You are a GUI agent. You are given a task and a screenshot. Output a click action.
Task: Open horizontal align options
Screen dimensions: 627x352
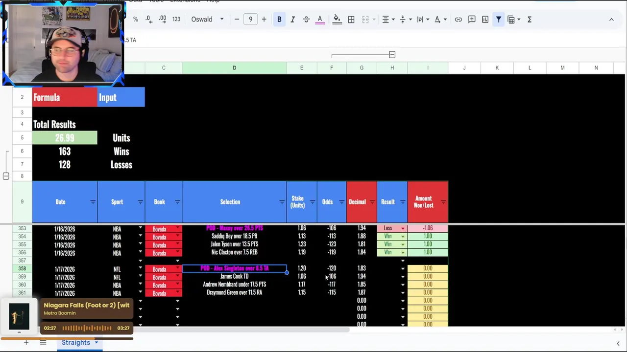point(388,20)
